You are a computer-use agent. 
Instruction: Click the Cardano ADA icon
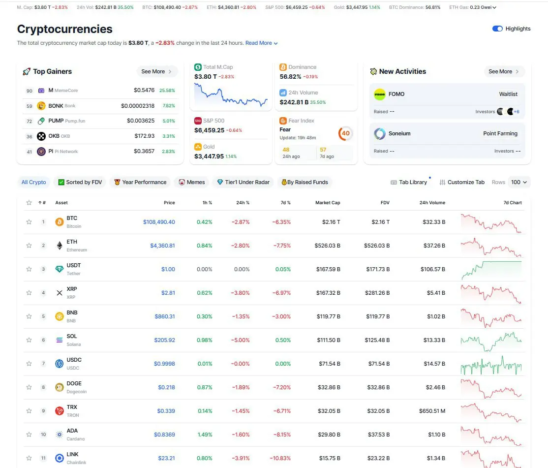click(x=60, y=435)
